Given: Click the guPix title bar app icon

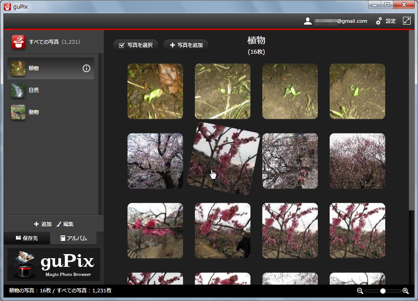Looking at the screenshot, I should coord(7,7).
